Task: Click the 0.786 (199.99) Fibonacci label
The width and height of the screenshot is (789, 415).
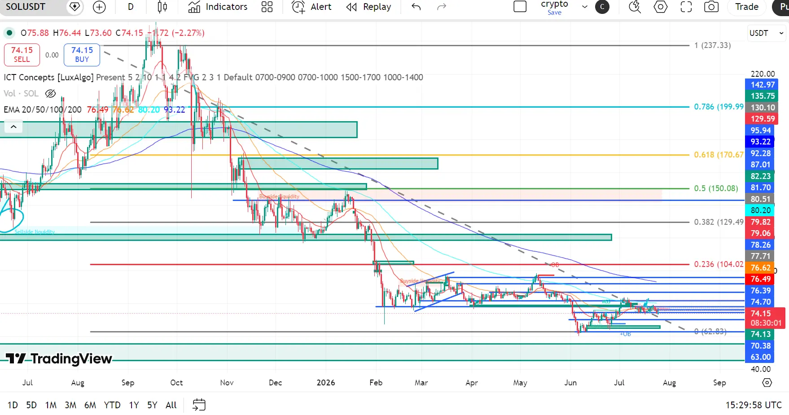Action: tap(719, 107)
